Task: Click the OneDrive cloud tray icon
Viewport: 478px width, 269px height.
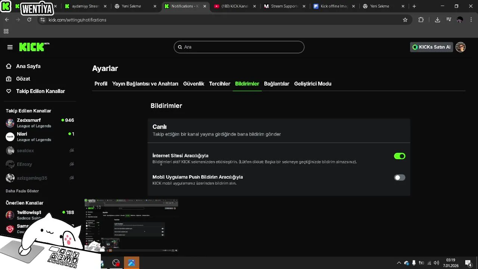Action: click(x=407, y=263)
